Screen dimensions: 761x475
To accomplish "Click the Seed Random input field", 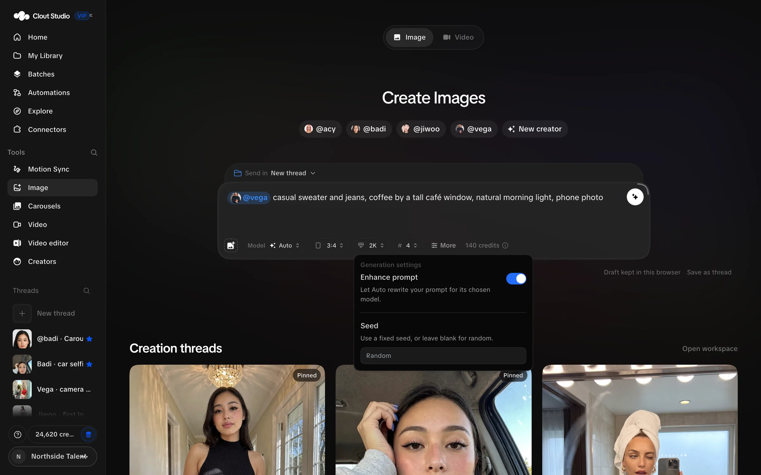I will (x=443, y=356).
